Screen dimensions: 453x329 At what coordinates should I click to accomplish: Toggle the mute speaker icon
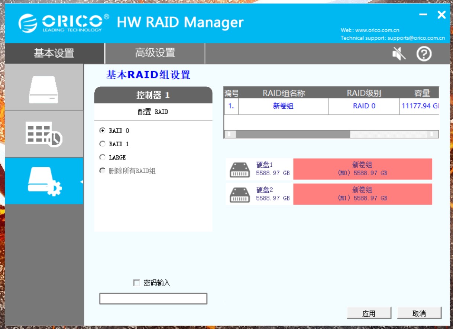click(x=399, y=54)
